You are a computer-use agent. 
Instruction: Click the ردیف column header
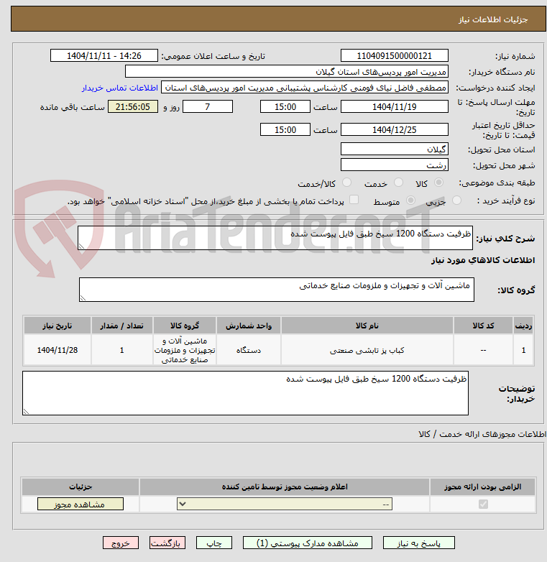pos(523,326)
